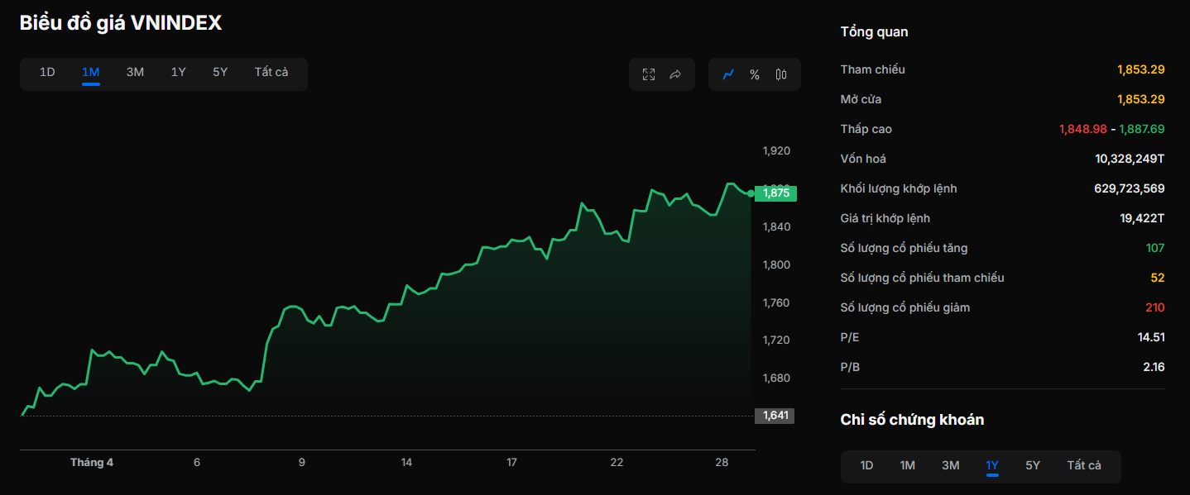Select 1D under Chỉ số chứng khoán
Screen dimensions: 1190x495
(866, 465)
